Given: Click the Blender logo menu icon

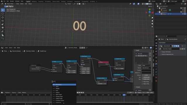Looking at the screenshot, I should pyautogui.click(x=2, y=1).
